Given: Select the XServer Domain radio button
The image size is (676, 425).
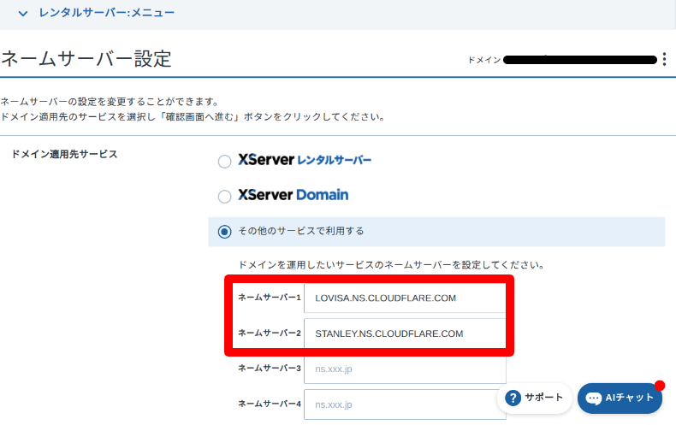Looking at the screenshot, I should 224,197.
